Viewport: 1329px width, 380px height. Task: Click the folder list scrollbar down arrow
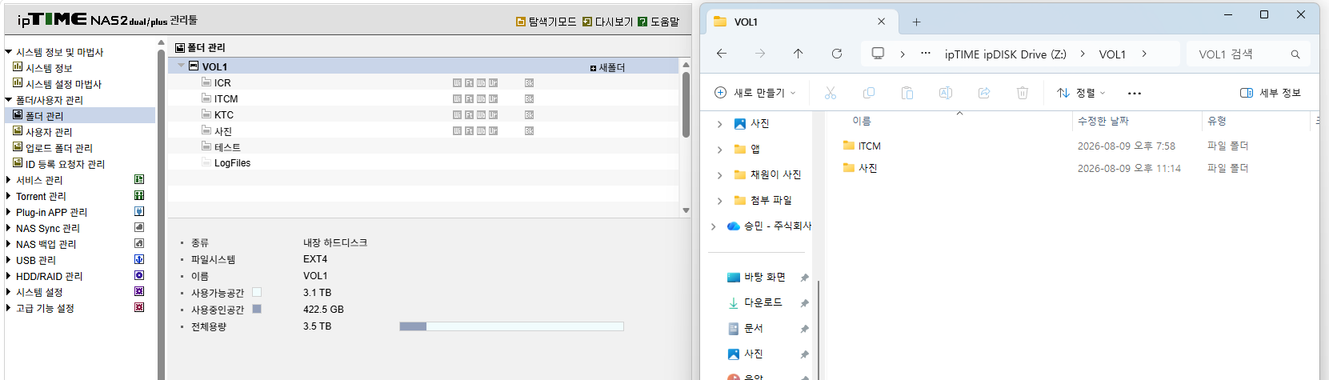pos(686,210)
